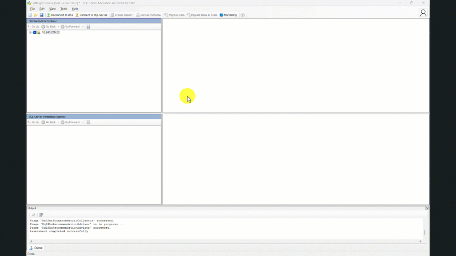Open the user account icon
This screenshot has width=456, height=256.
coord(423,13)
